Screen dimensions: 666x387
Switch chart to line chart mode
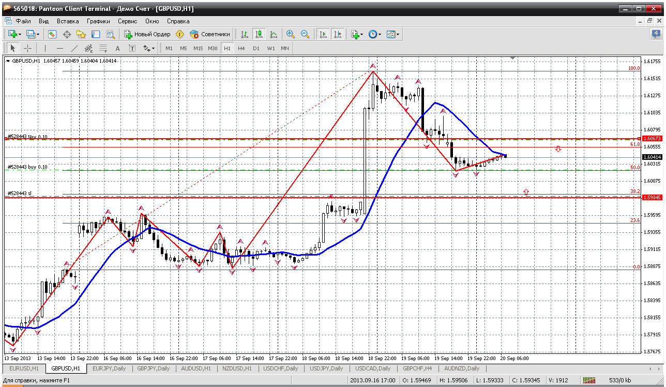pyautogui.click(x=274, y=34)
